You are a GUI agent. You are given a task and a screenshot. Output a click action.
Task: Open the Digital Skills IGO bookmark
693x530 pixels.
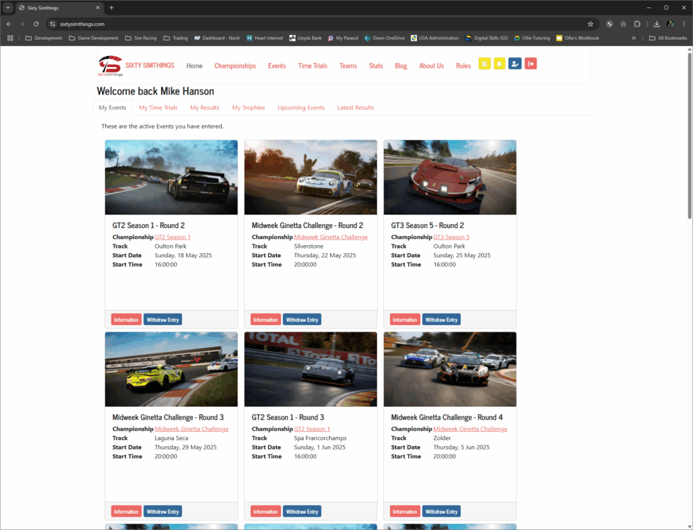tap(487, 38)
